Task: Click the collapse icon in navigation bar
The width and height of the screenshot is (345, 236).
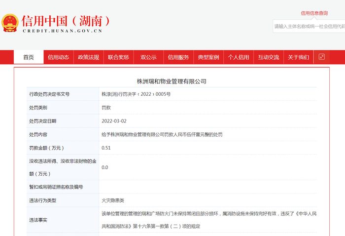Action: coord(322,57)
